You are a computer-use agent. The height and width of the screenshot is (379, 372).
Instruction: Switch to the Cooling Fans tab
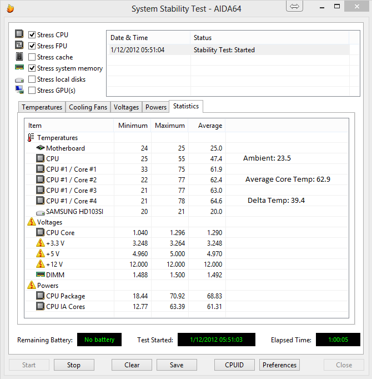pos(88,107)
